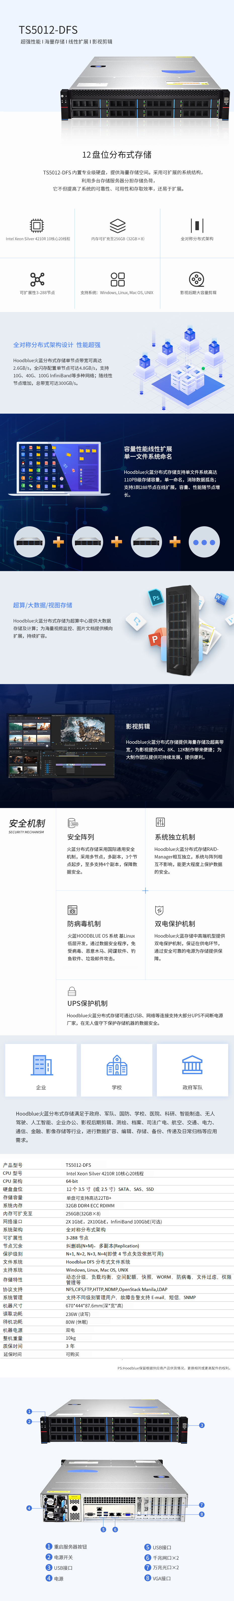Click the blue three-dots circle
This screenshot has width=234, height=1601.
[x=204, y=542]
